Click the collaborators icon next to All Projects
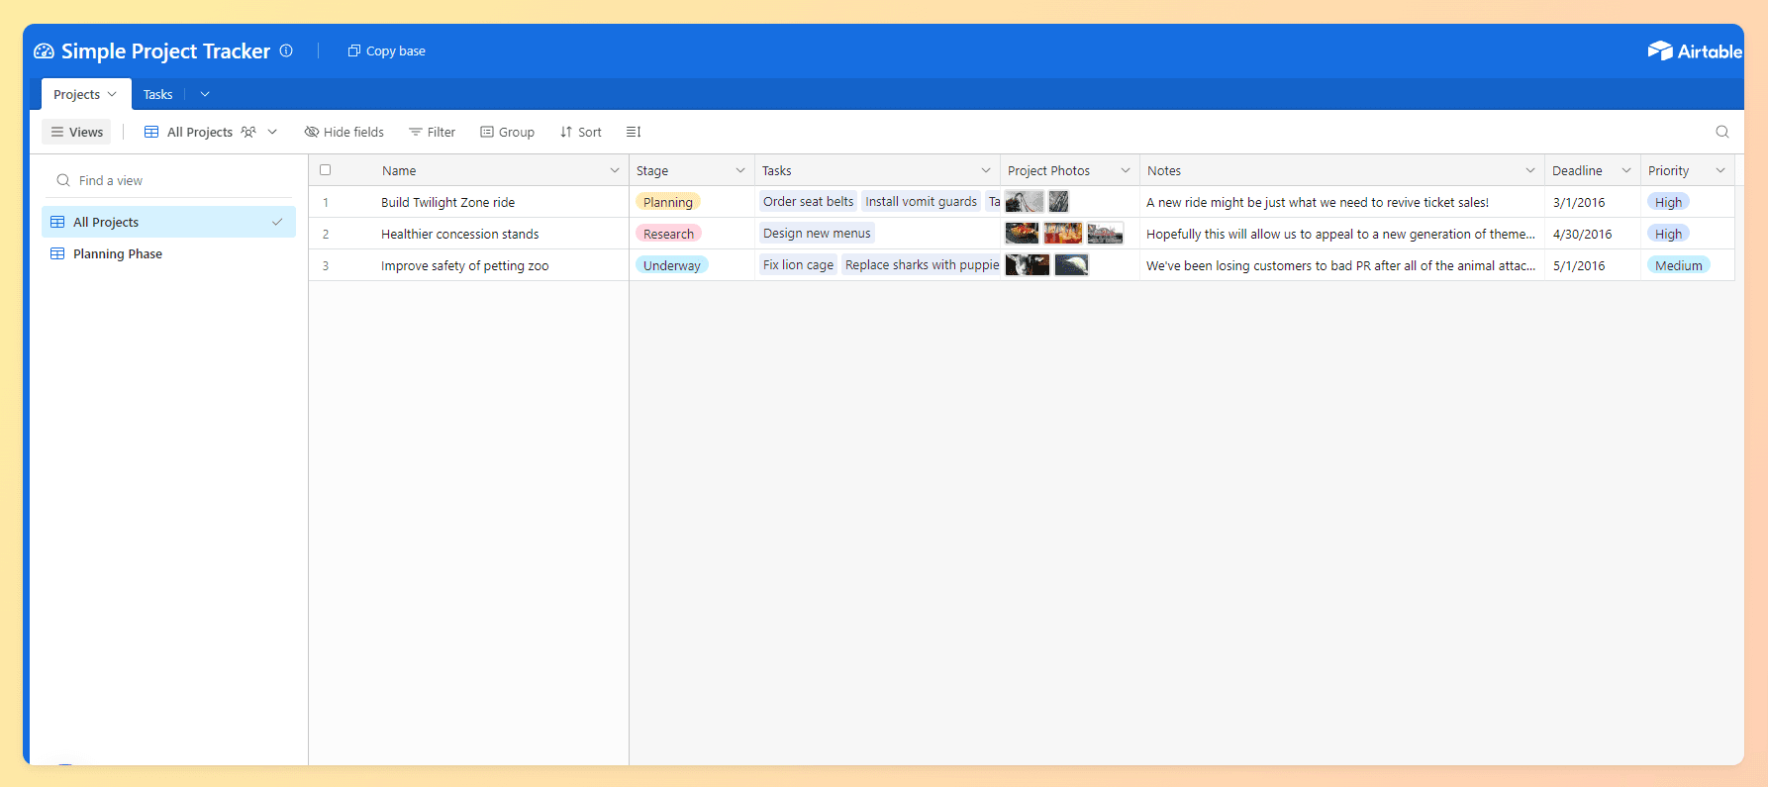Screen dimensions: 1768x787 pos(248,132)
